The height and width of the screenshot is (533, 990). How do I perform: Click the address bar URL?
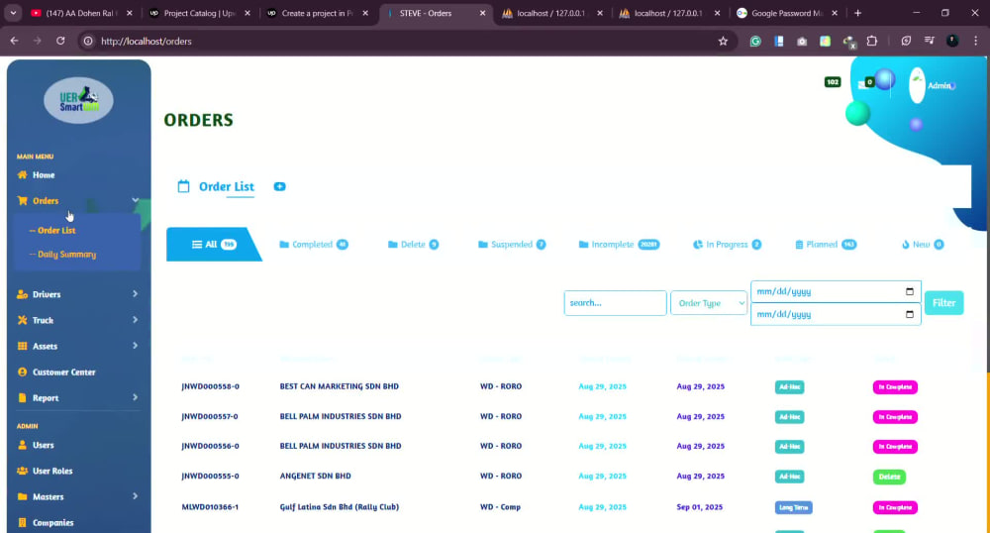(x=147, y=41)
